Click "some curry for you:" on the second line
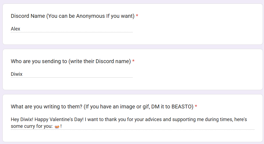 pyautogui.click(x=31, y=126)
